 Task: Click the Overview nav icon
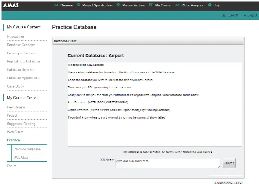(x=56, y=5)
